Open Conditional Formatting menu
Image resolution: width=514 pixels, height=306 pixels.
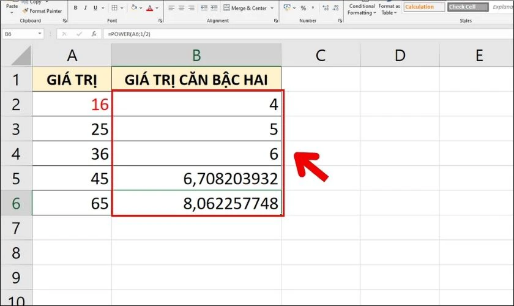pos(362,9)
